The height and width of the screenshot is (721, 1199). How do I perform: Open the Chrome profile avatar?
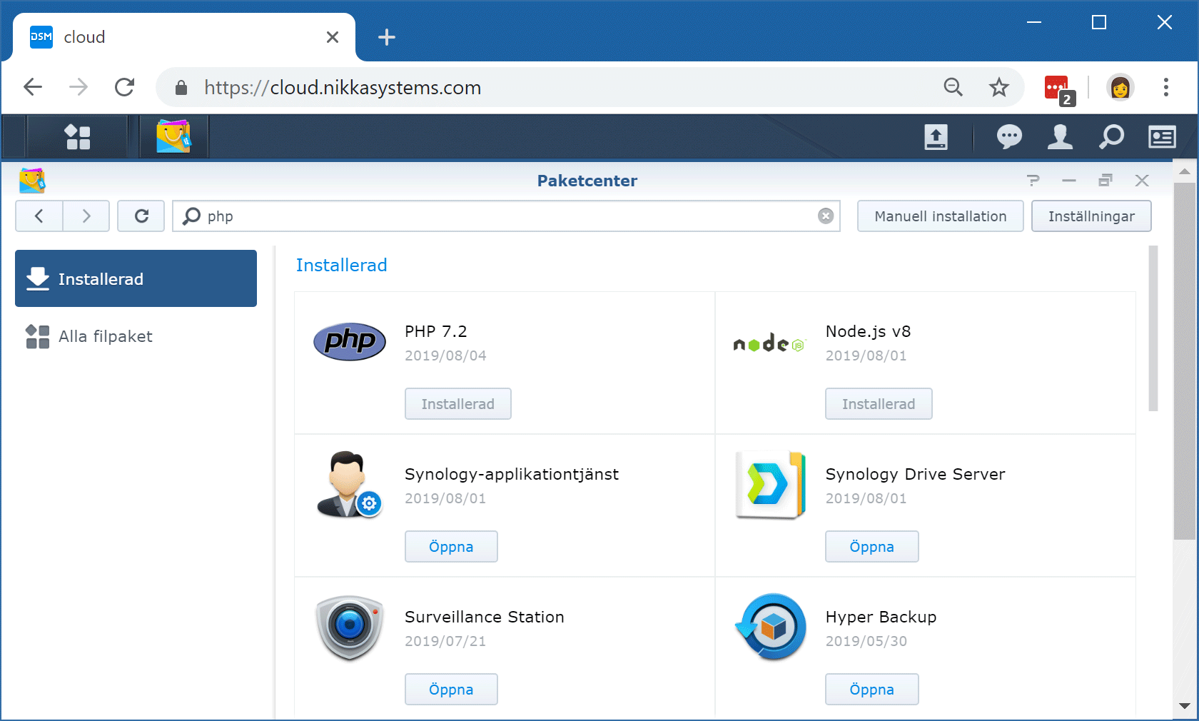(x=1120, y=87)
